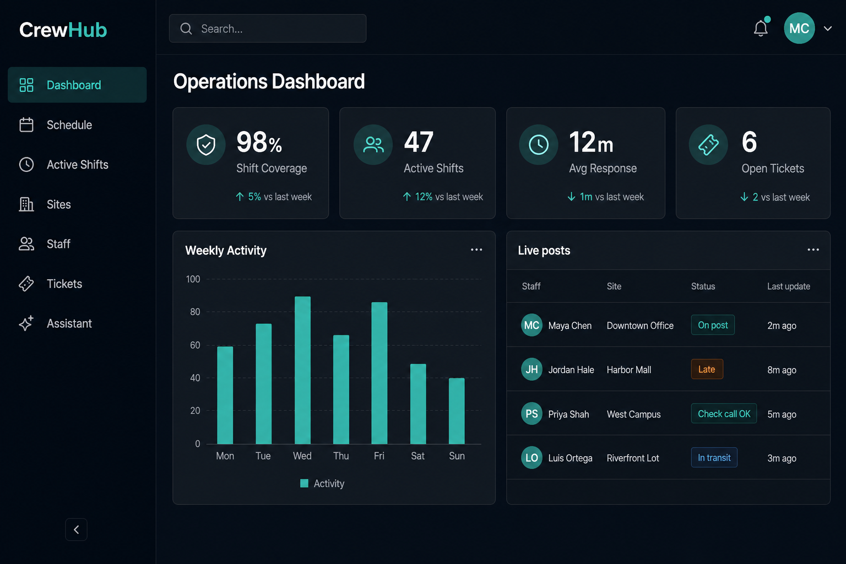Click the Wed bar in Weekly Activity
Screen dimensions: 846x564
[302, 370]
